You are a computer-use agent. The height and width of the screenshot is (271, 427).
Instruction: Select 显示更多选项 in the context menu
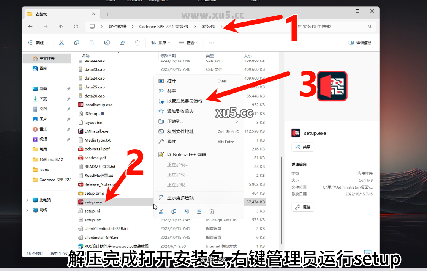pyautogui.click(x=186, y=197)
